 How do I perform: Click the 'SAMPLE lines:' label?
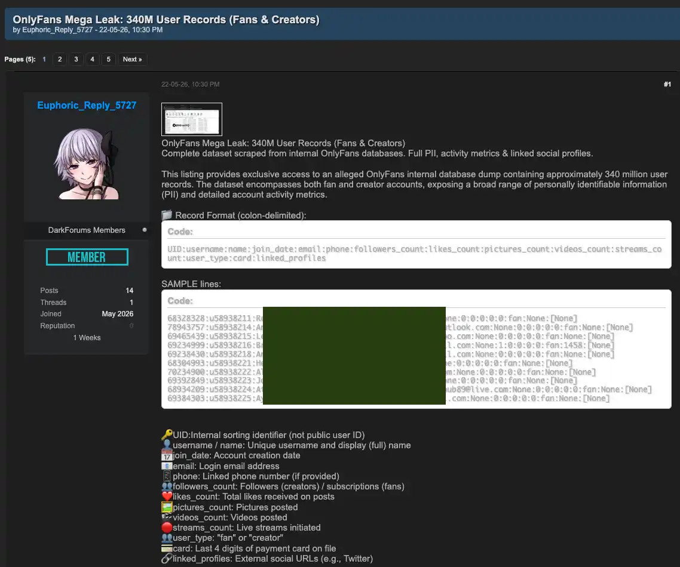pos(191,284)
